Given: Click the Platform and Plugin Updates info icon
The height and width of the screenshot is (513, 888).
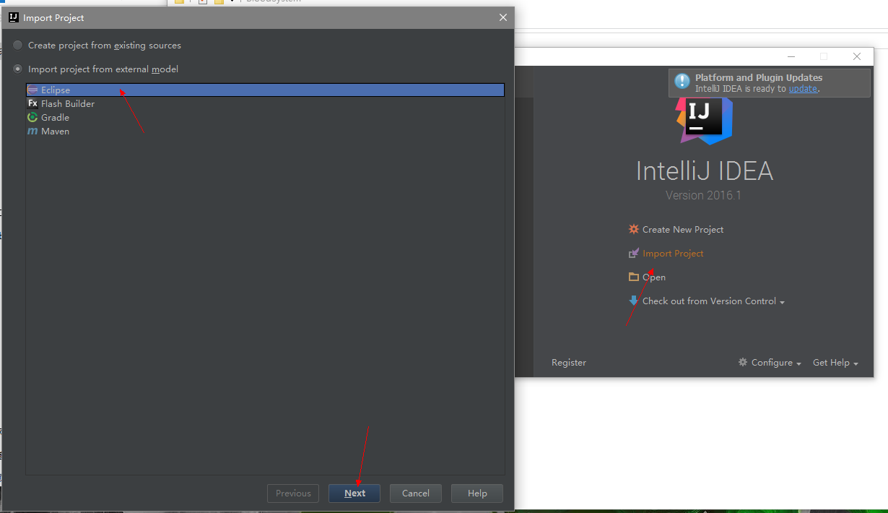Looking at the screenshot, I should coord(682,82).
